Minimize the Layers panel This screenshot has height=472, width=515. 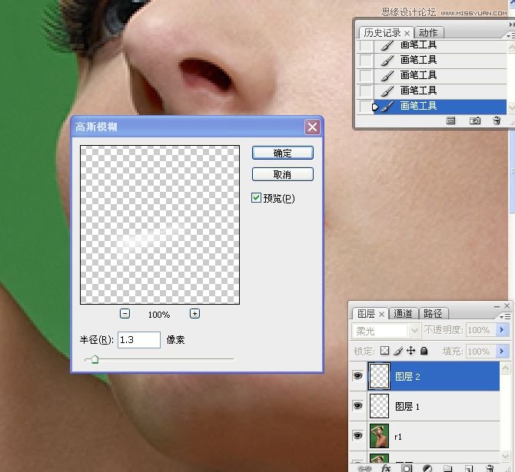(x=497, y=306)
